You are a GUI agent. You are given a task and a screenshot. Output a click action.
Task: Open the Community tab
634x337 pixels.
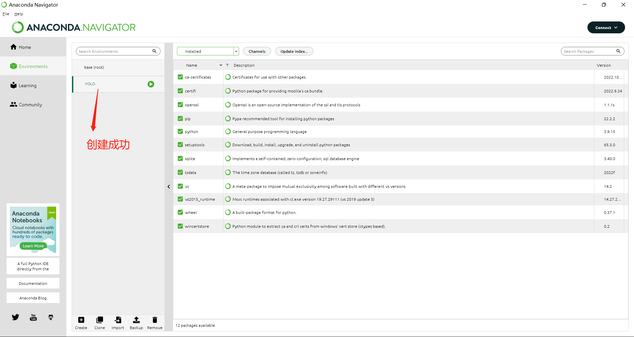pos(33,105)
